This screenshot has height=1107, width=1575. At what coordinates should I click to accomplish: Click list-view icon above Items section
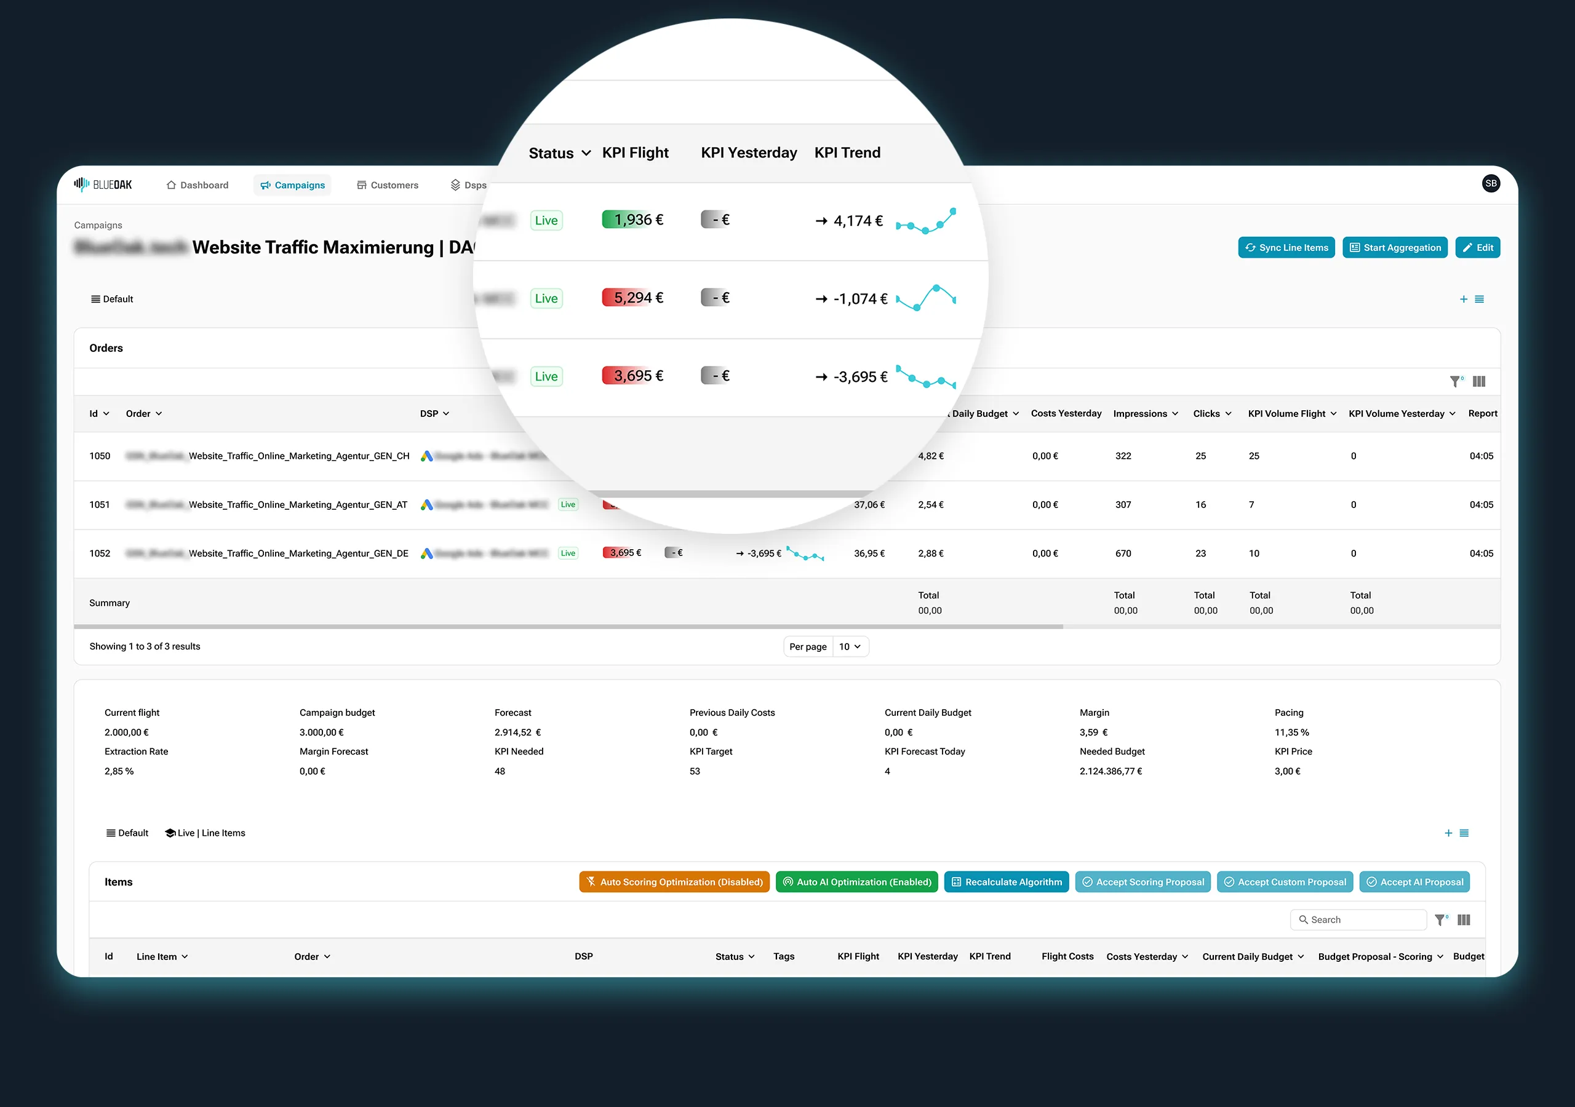1464,833
